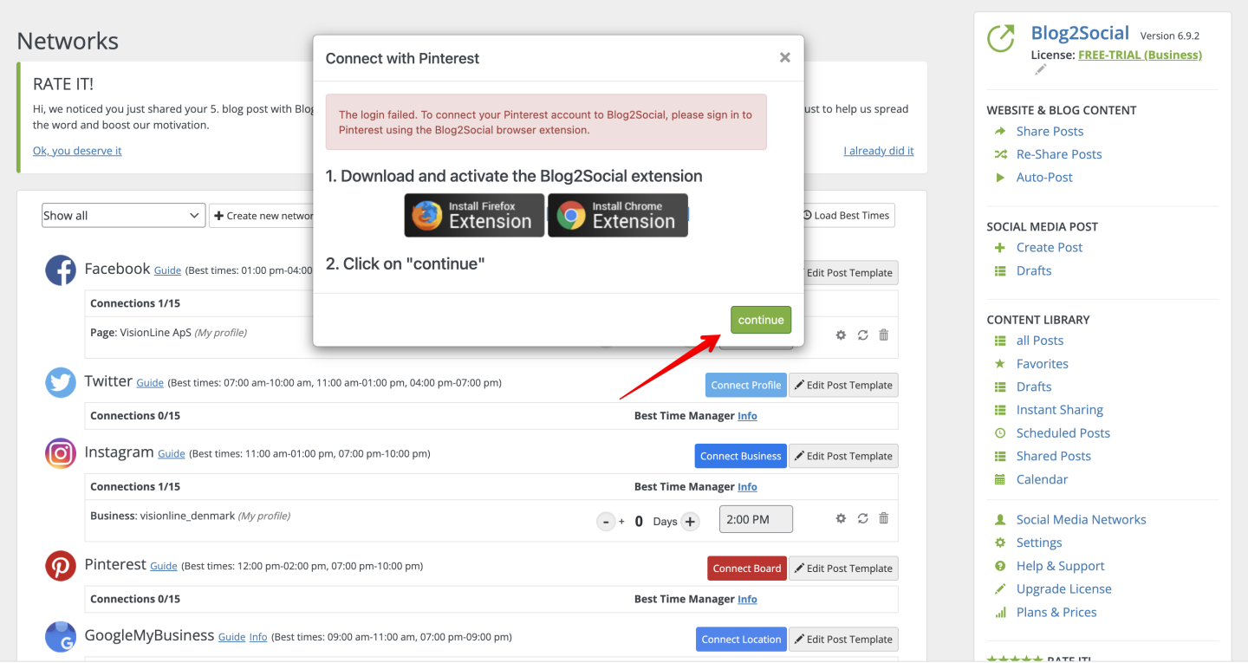Close the Connect with Pinterest dialog
Image resolution: width=1248 pixels, height=663 pixels.
(785, 58)
